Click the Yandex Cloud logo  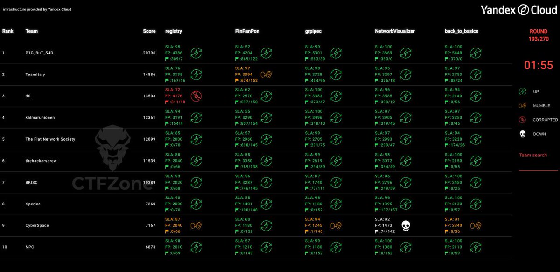(518, 10)
